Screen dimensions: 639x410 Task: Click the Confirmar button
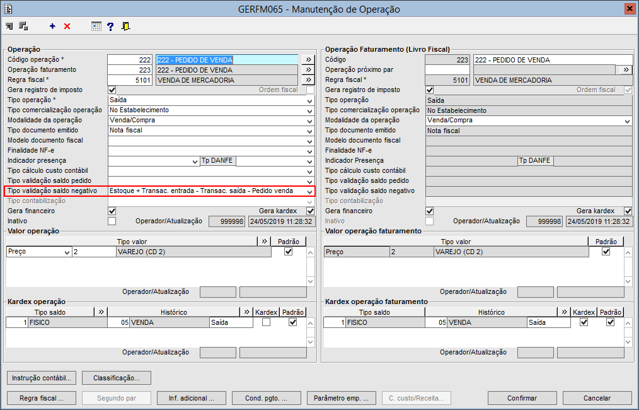point(522,398)
